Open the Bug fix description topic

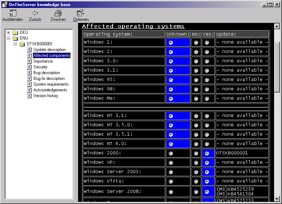49,78
